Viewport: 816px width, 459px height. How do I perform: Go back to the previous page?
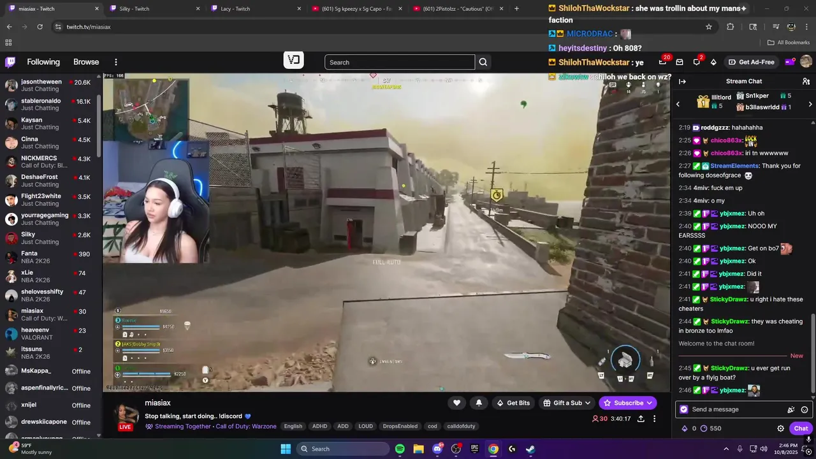[9, 27]
